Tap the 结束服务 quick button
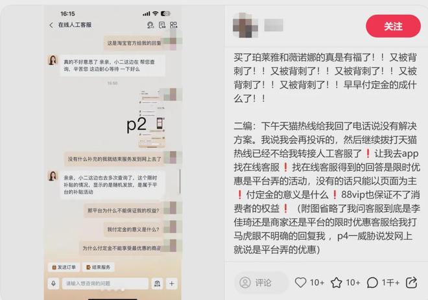428x300 pixels. (99, 267)
